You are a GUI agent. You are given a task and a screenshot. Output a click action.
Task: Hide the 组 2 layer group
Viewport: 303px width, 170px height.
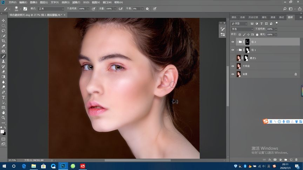click(233, 42)
